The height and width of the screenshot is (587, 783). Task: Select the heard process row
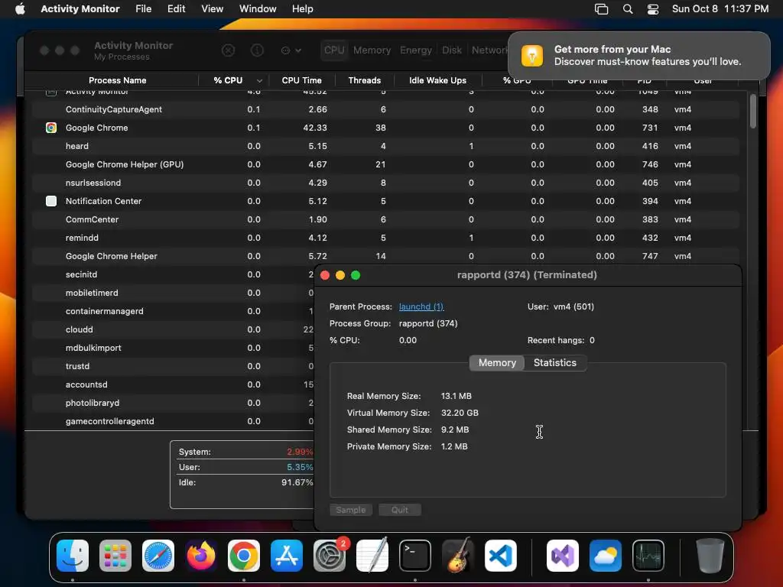(x=385, y=146)
